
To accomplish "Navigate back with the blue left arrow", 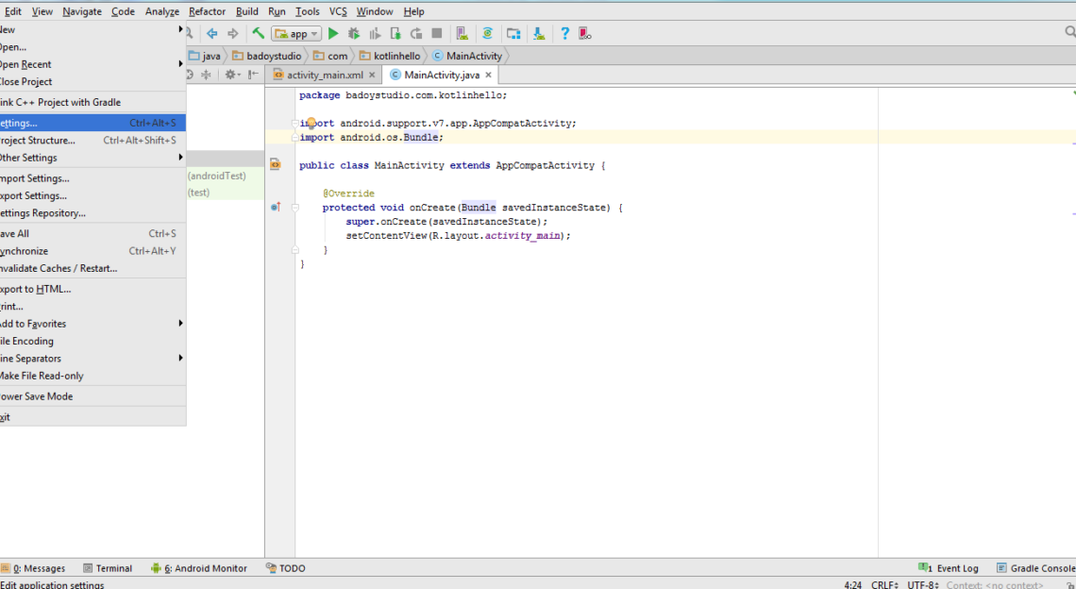I will click(212, 34).
